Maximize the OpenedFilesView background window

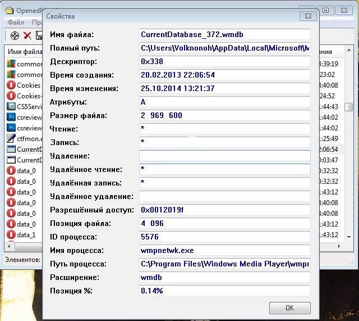pos(326,10)
